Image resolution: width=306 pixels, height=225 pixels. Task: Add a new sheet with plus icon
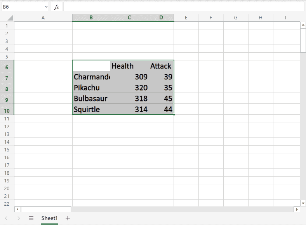68,218
